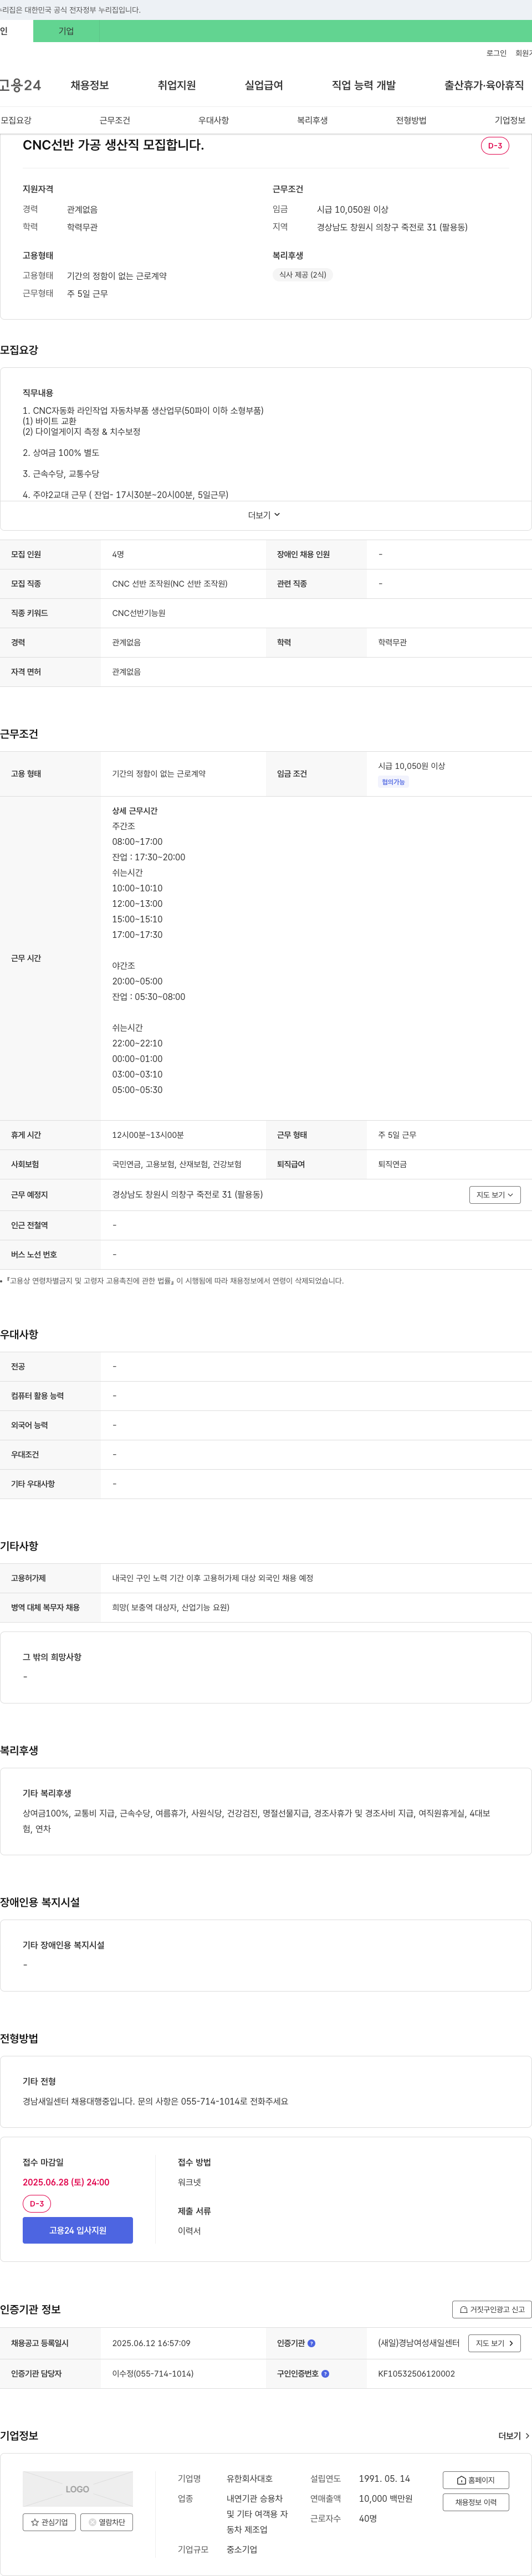Click the 퇴직연금 value

(x=392, y=1164)
